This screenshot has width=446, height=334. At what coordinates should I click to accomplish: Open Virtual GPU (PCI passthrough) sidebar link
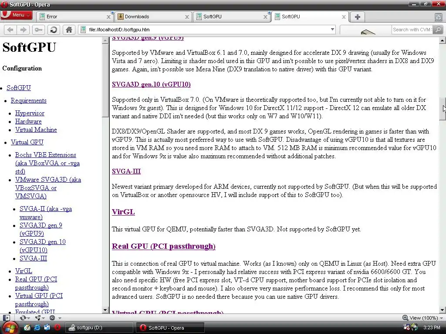click(39, 300)
